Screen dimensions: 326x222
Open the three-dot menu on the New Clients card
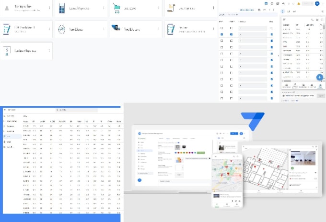(x=104, y=29)
